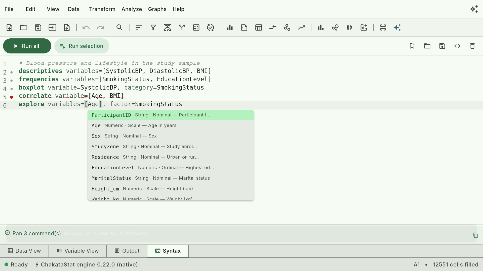The width and height of the screenshot is (483, 271).
Task: Click the sort cases toolbar icon
Action: (x=139, y=28)
